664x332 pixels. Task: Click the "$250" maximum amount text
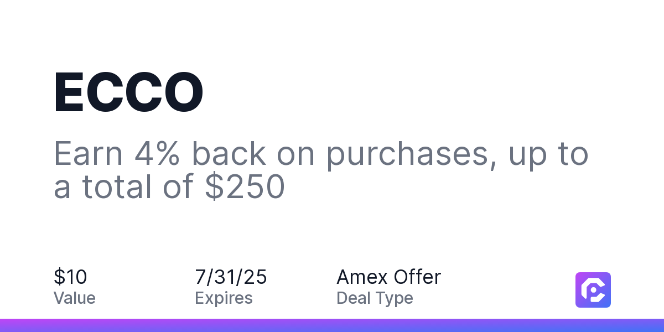pyautogui.click(x=245, y=186)
